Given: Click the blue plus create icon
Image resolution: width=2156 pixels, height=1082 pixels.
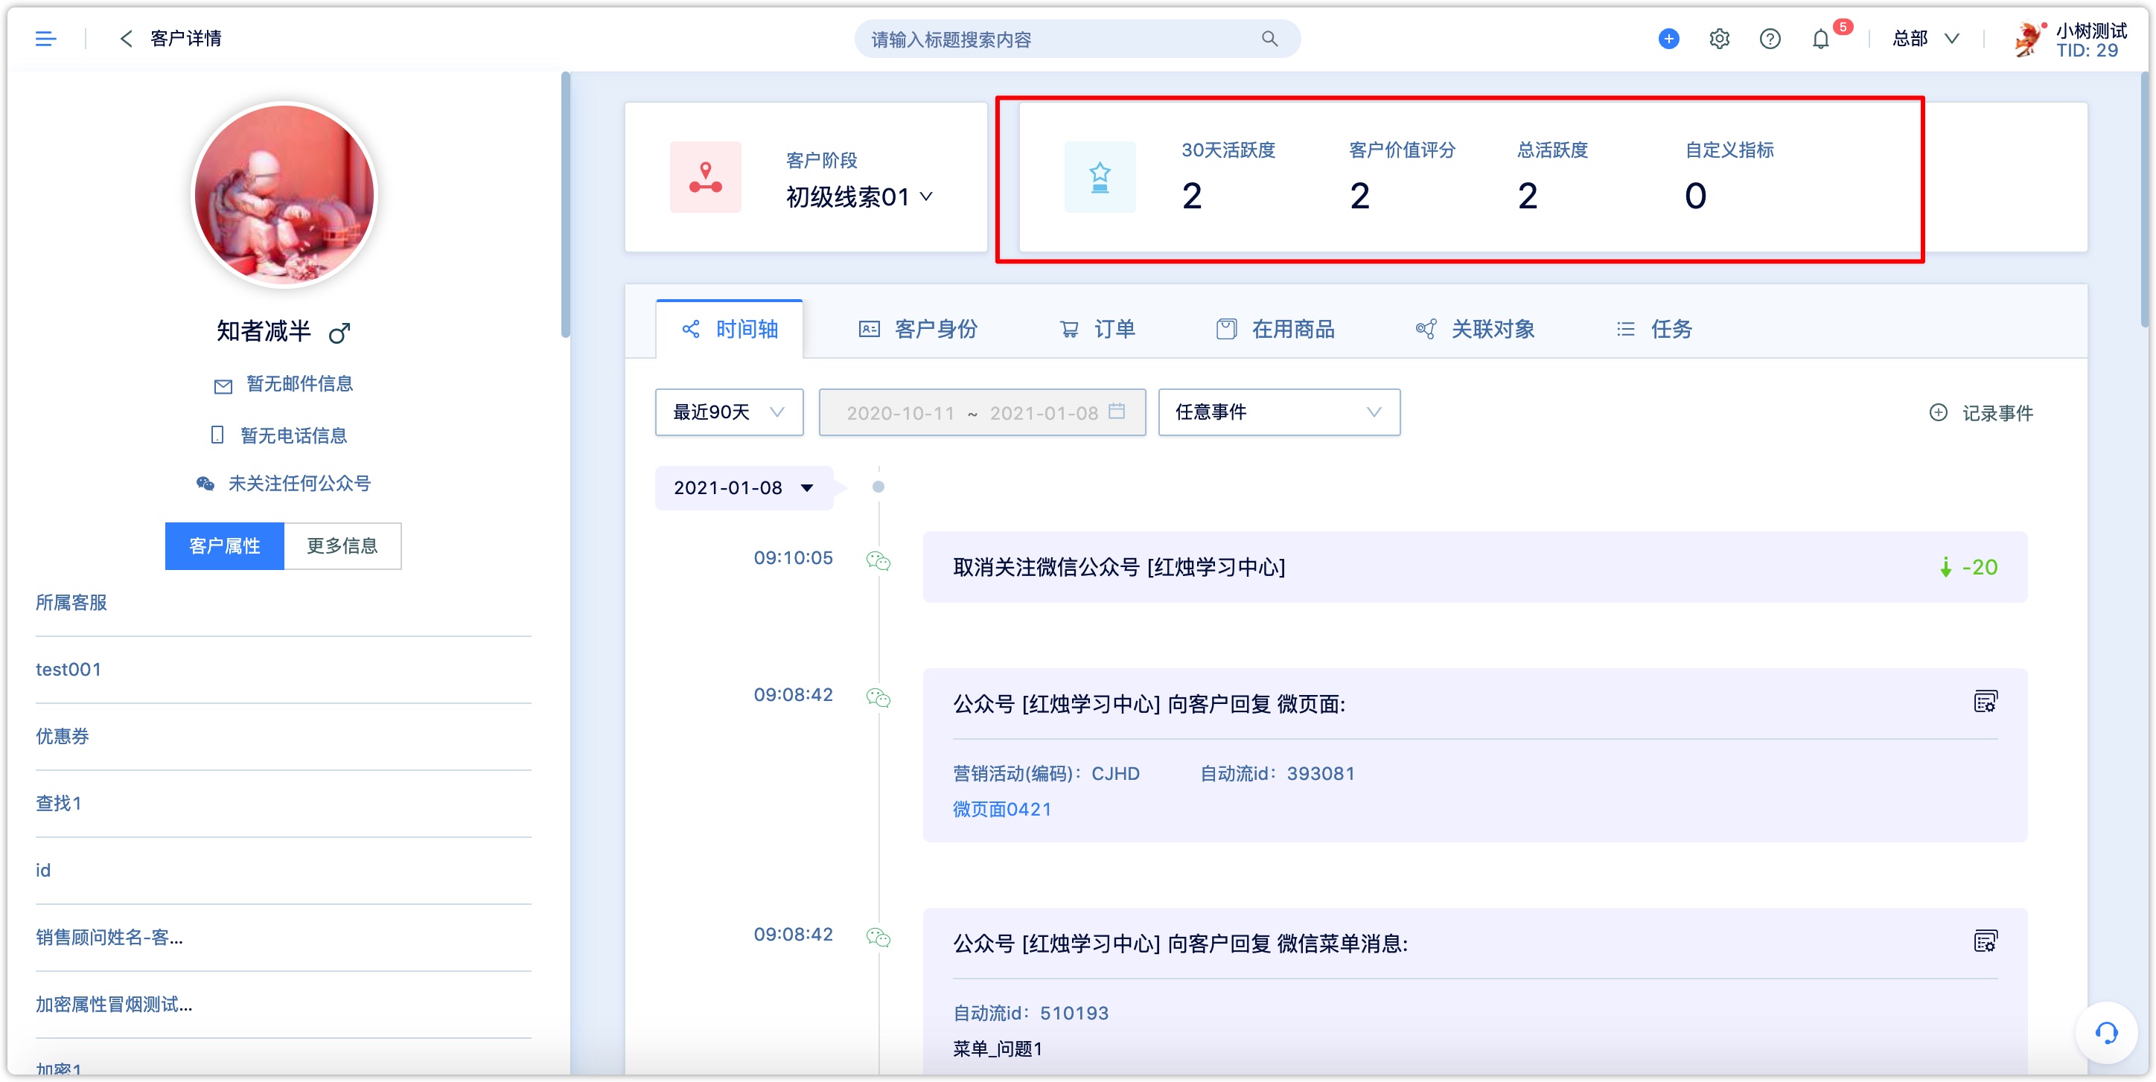Looking at the screenshot, I should tap(1668, 39).
